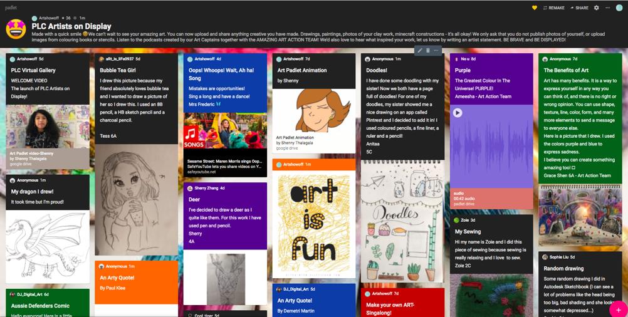Click the 'The Benefits of Art' title
This screenshot has width=628, height=317.
pos(566,70)
